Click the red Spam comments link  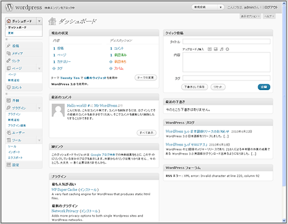(118, 68)
